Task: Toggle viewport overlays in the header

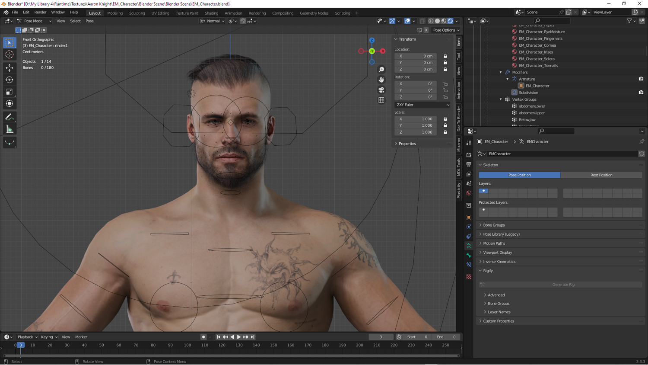Action: (x=407, y=21)
